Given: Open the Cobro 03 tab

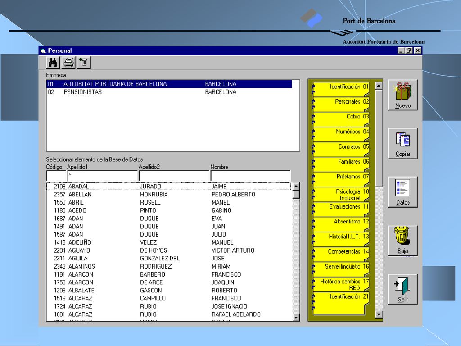Looking at the screenshot, I should coord(341,118).
